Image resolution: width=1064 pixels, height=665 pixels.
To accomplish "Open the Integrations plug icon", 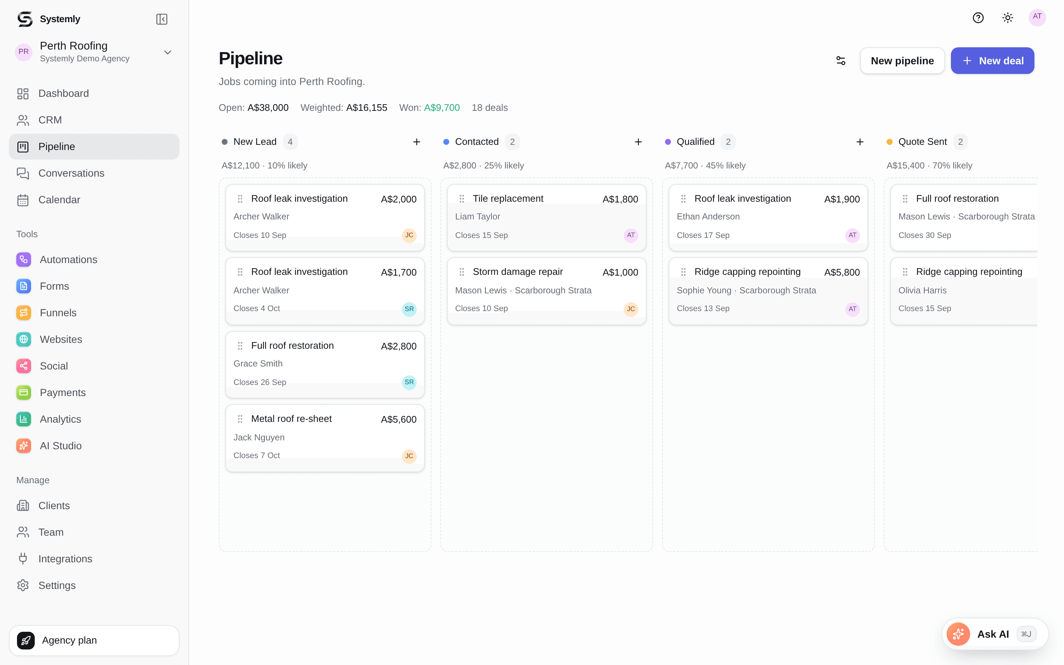I will tap(23, 559).
